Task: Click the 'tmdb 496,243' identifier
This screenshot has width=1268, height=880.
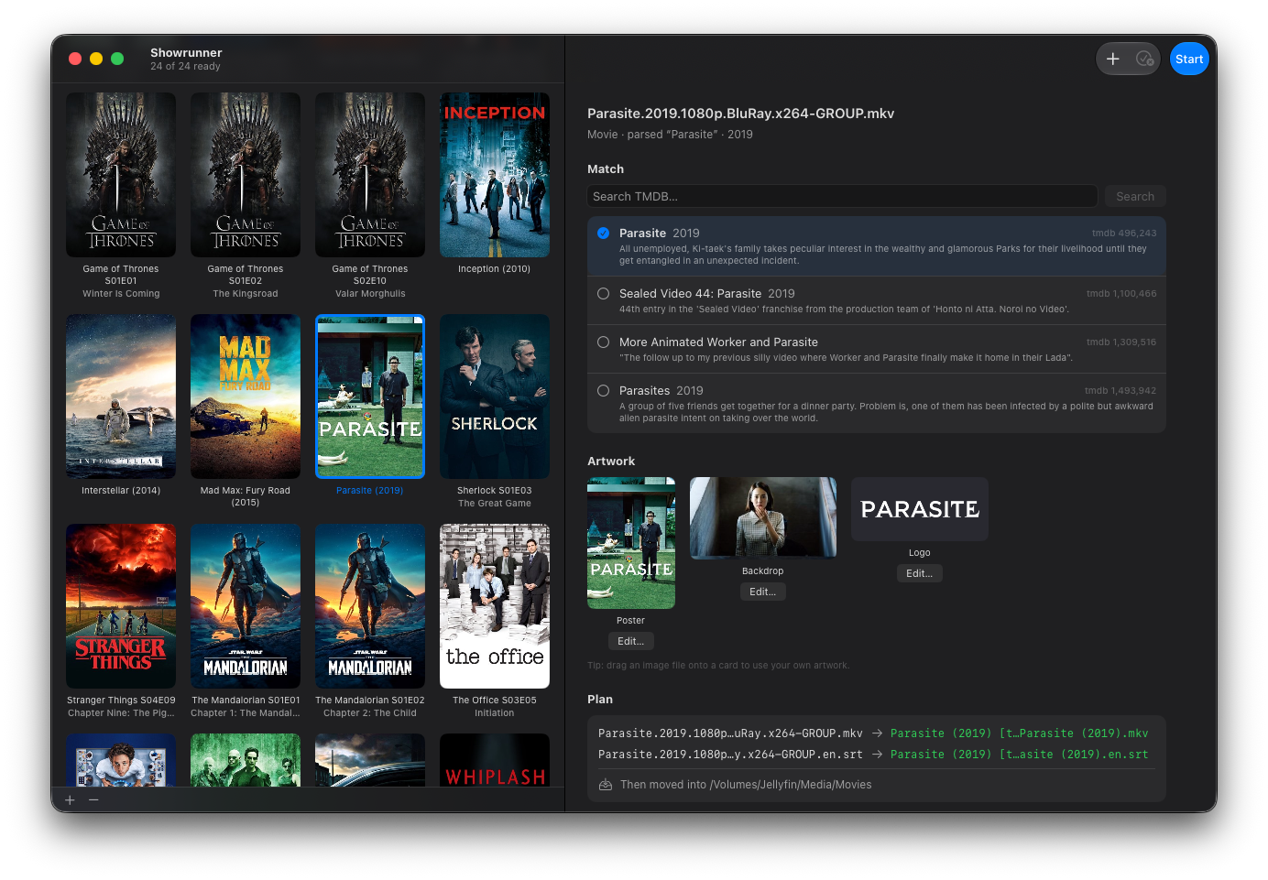Action: pos(1124,234)
